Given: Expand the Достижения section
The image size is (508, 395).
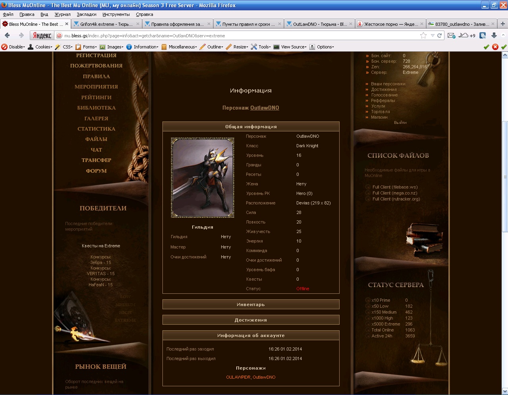Looking at the screenshot, I should [251, 320].
